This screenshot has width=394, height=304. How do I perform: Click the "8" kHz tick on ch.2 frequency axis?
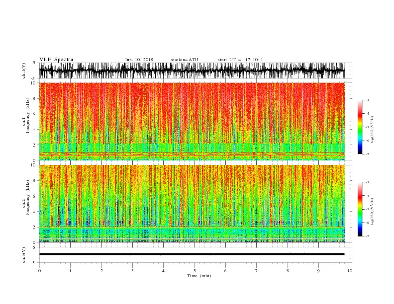(34, 181)
